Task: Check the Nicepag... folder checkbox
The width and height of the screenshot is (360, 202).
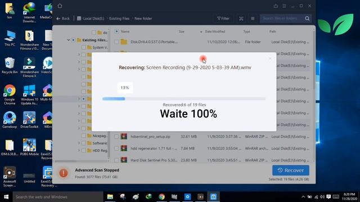Action: [83, 136]
